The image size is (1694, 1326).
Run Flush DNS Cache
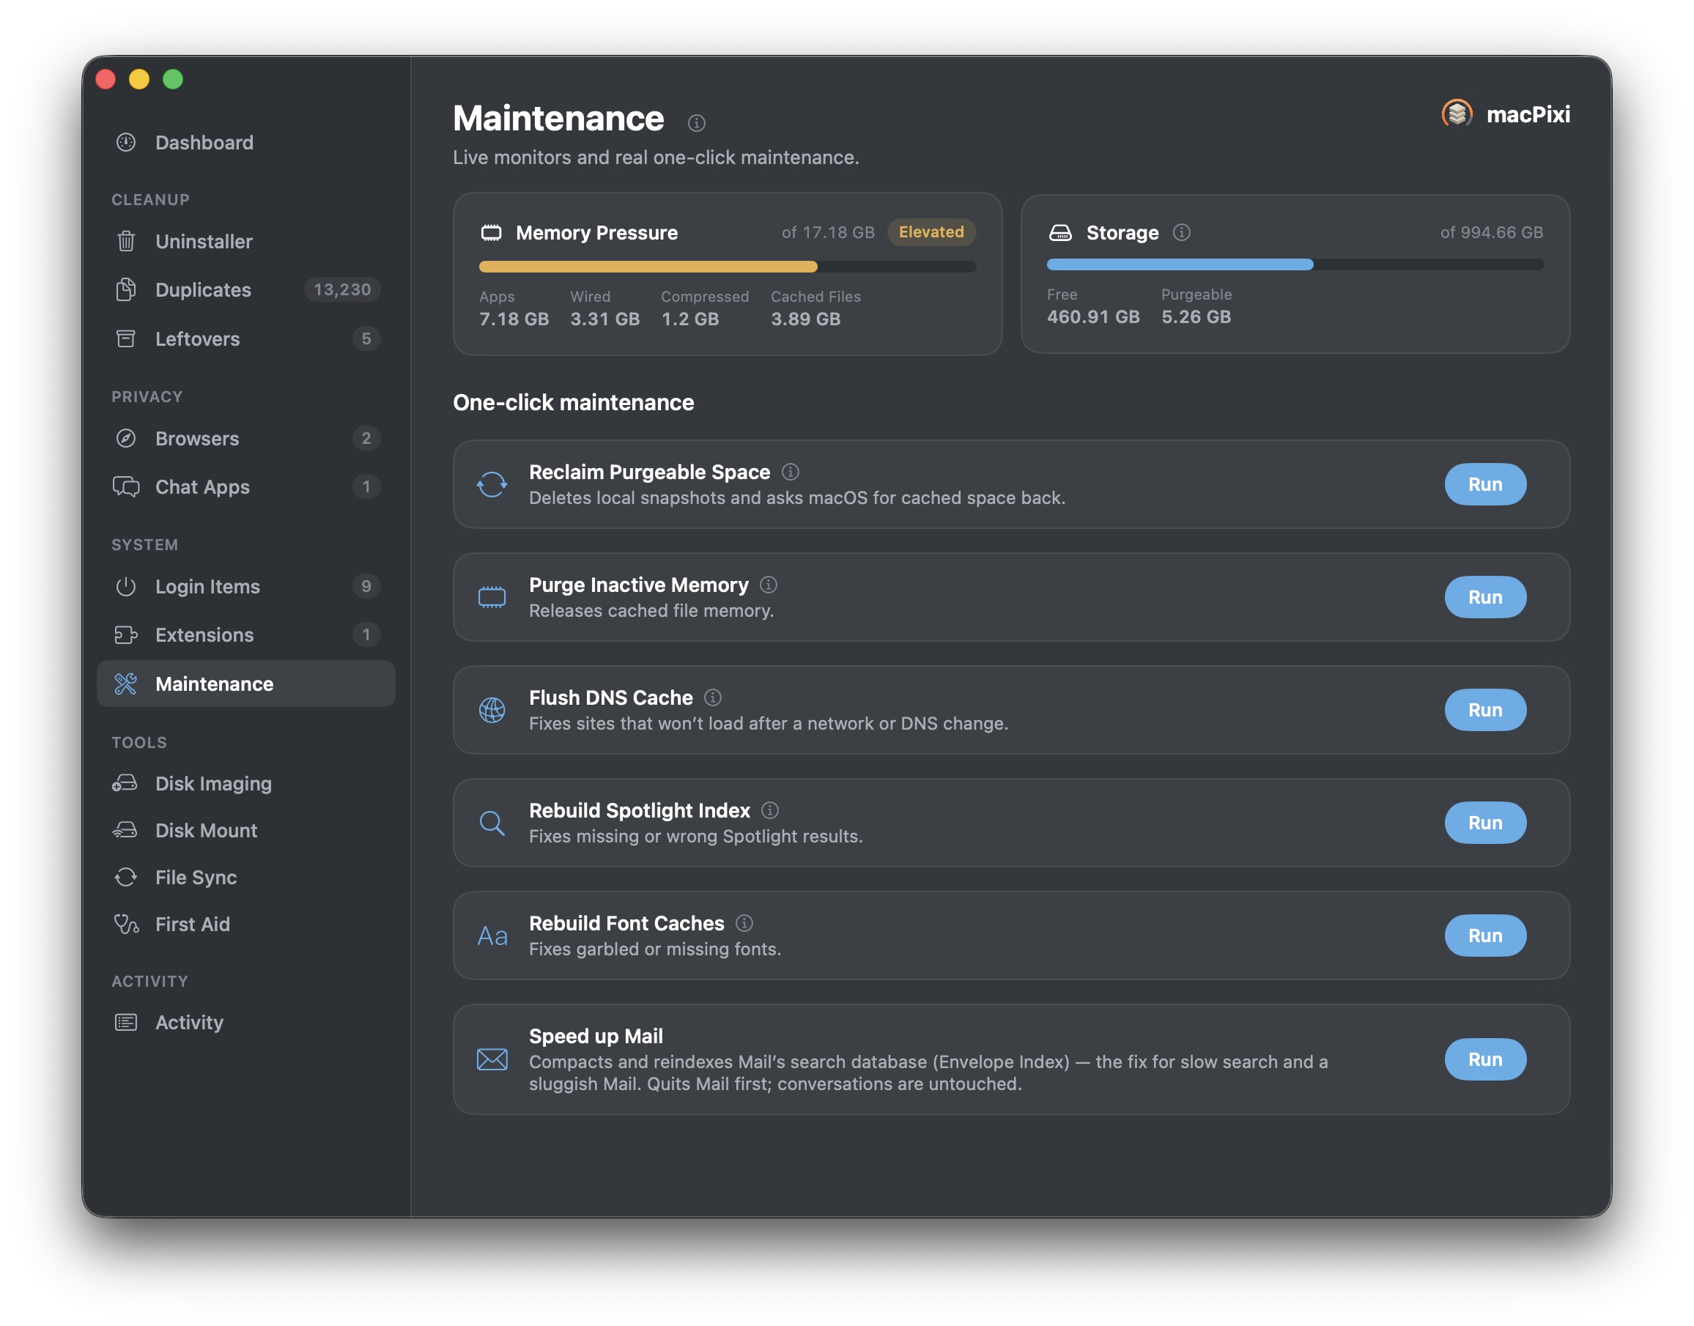(1484, 710)
